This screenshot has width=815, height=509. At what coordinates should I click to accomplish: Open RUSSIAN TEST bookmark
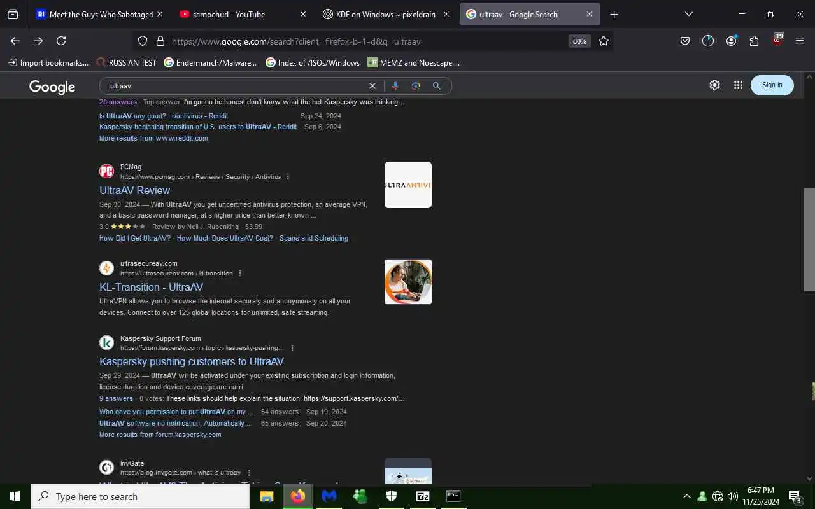(x=126, y=62)
